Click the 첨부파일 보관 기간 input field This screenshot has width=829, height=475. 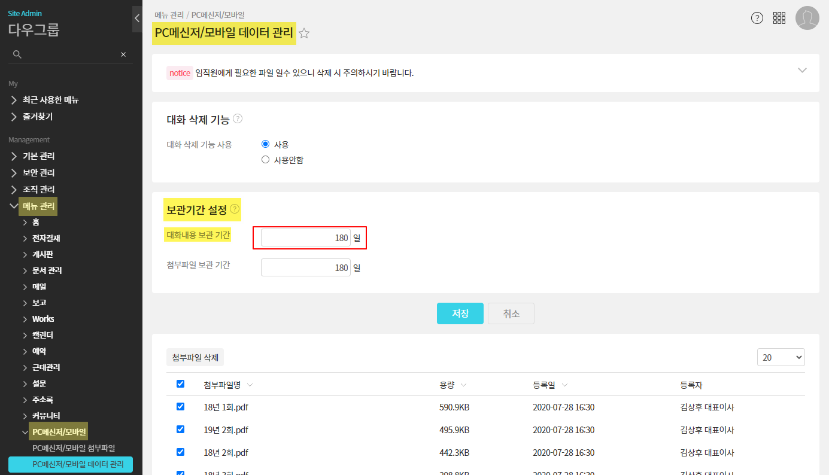click(x=306, y=267)
